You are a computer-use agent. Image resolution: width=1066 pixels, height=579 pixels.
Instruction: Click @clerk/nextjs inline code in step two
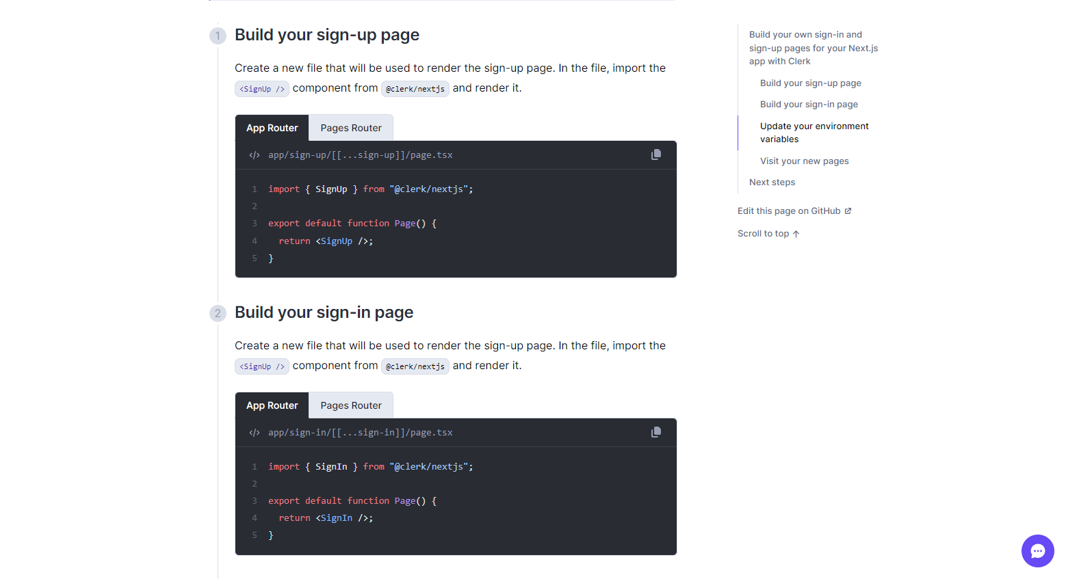[415, 366]
